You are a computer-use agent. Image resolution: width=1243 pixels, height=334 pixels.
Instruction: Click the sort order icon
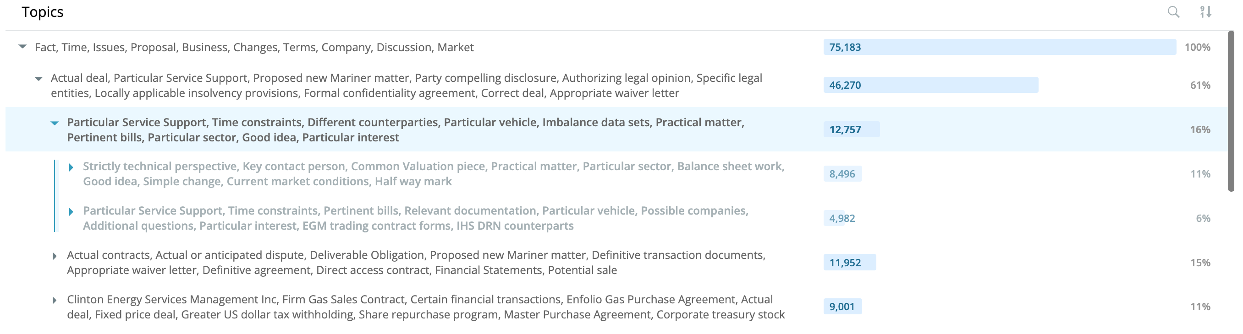(x=1206, y=12)
